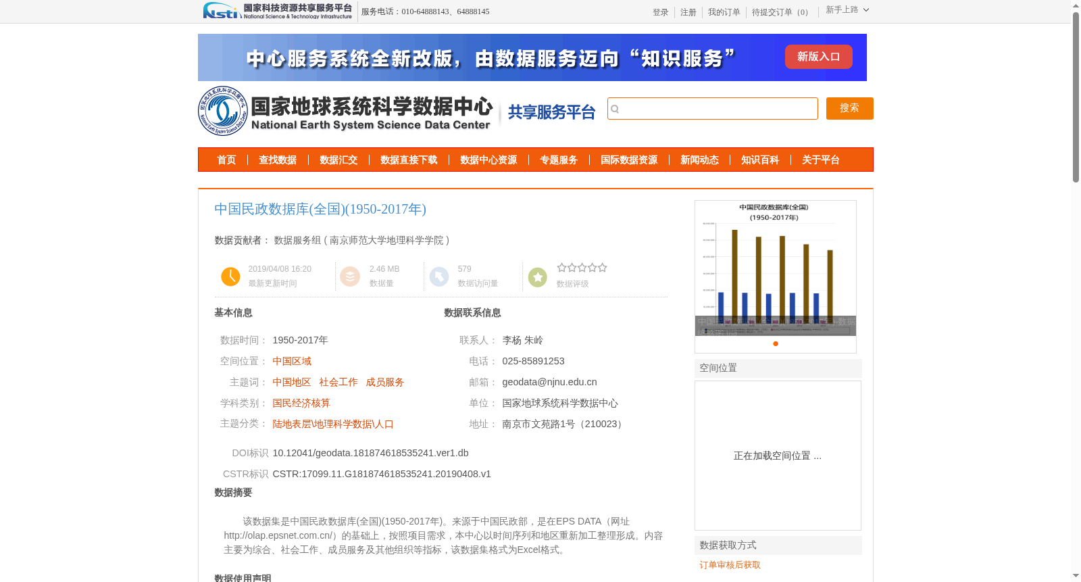Click the magnifier icon inside search box
This screenshot has height=582, width=1081.
615,109
